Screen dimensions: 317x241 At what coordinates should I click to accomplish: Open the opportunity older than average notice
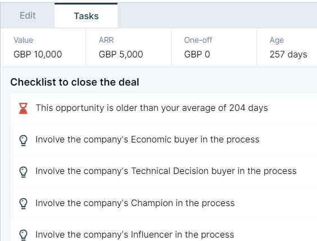pos(164,108)
